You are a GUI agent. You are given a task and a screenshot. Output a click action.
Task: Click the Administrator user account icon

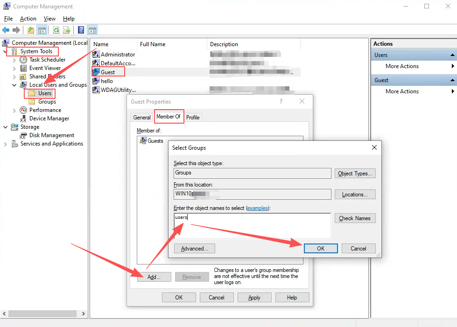pyautogui.click(x=96, y=55)
